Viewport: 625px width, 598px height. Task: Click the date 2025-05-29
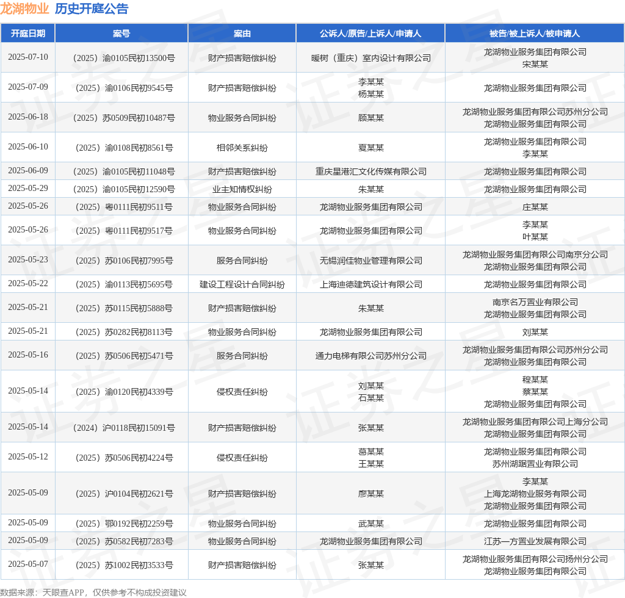pos(28,188)
